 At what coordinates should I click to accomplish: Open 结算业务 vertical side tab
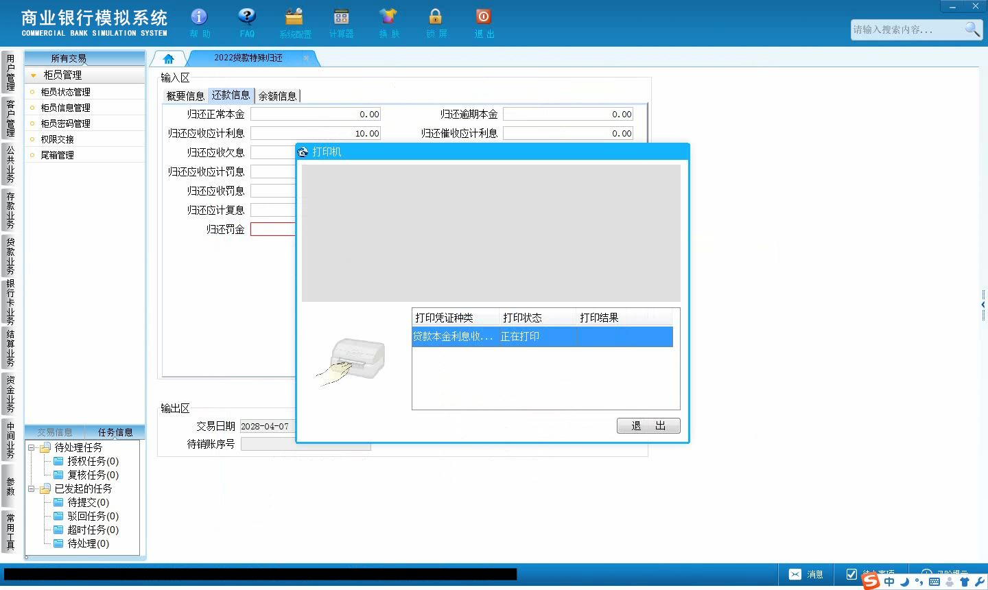tap(10, 348)
